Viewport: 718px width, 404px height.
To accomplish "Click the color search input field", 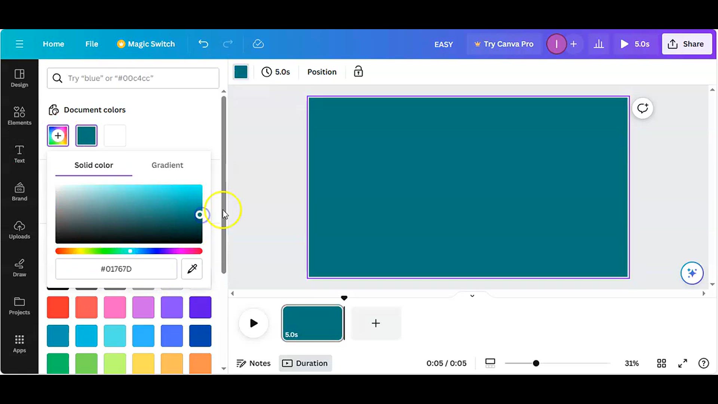I will point(133,78).
